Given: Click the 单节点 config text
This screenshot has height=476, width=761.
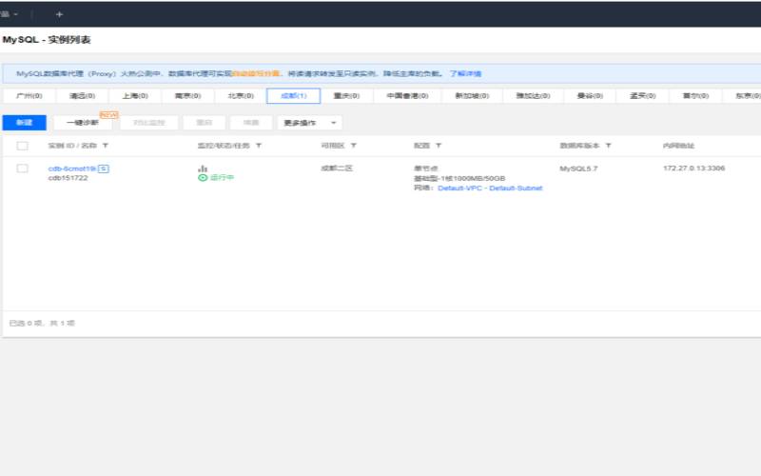Looking at the screenshot, I should [425, 169].
